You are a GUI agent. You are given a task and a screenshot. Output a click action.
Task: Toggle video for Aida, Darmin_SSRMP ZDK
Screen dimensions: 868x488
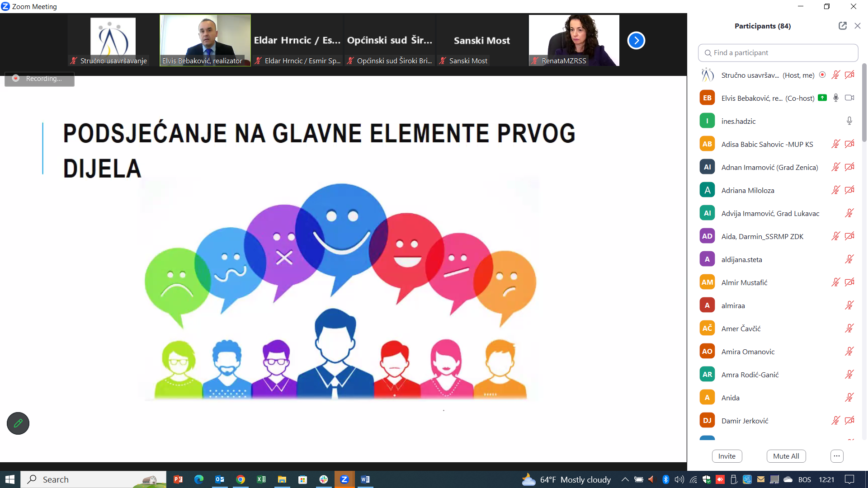(x=849, y=236)
